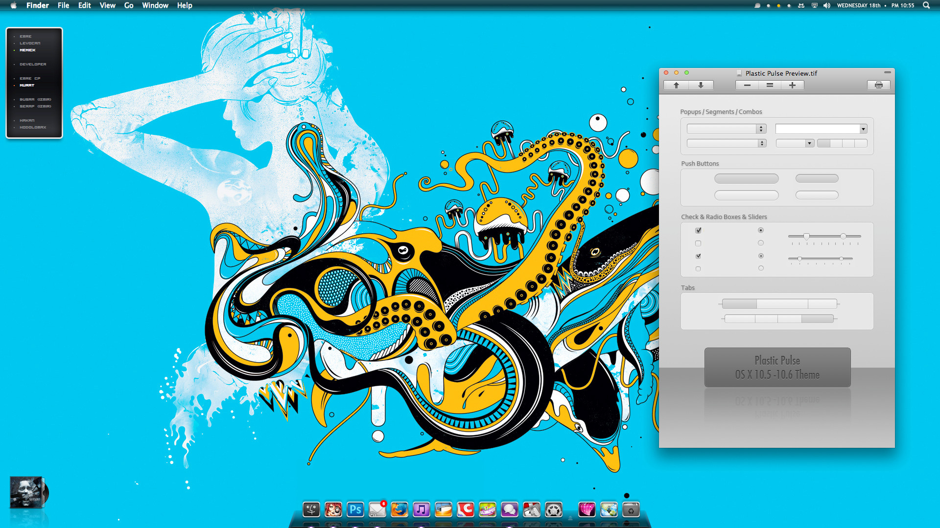The image size is (940, 528).
Task: Click the actual size equals-sign toolbar button
Action: pyautogui.click(x=770, y=85)
